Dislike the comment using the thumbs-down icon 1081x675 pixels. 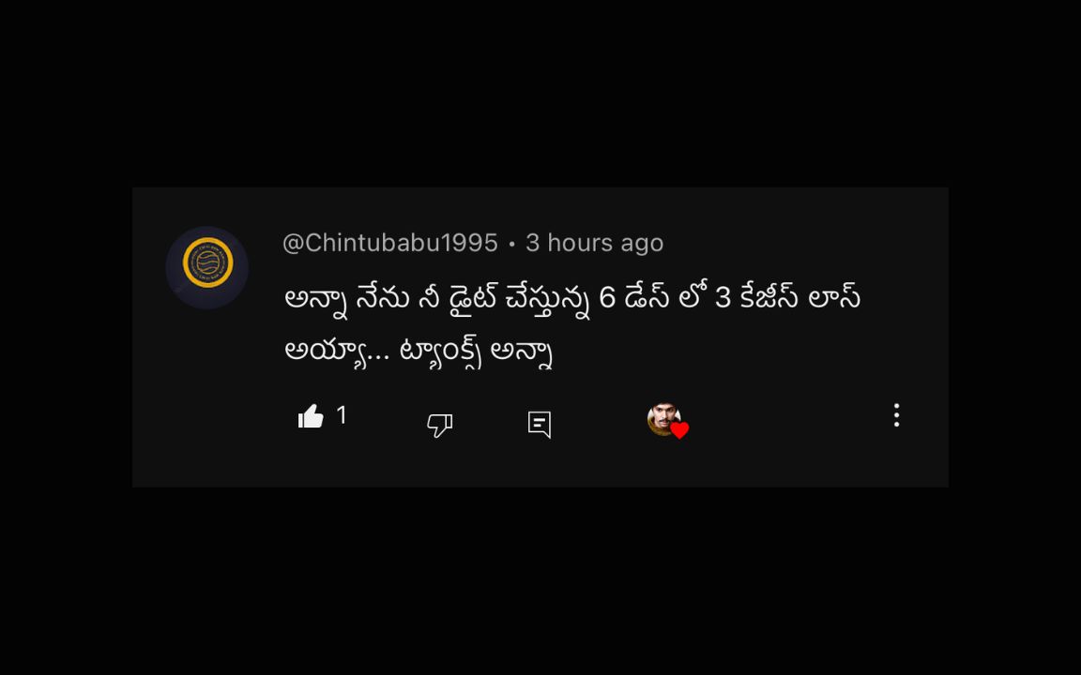(439, 425)
